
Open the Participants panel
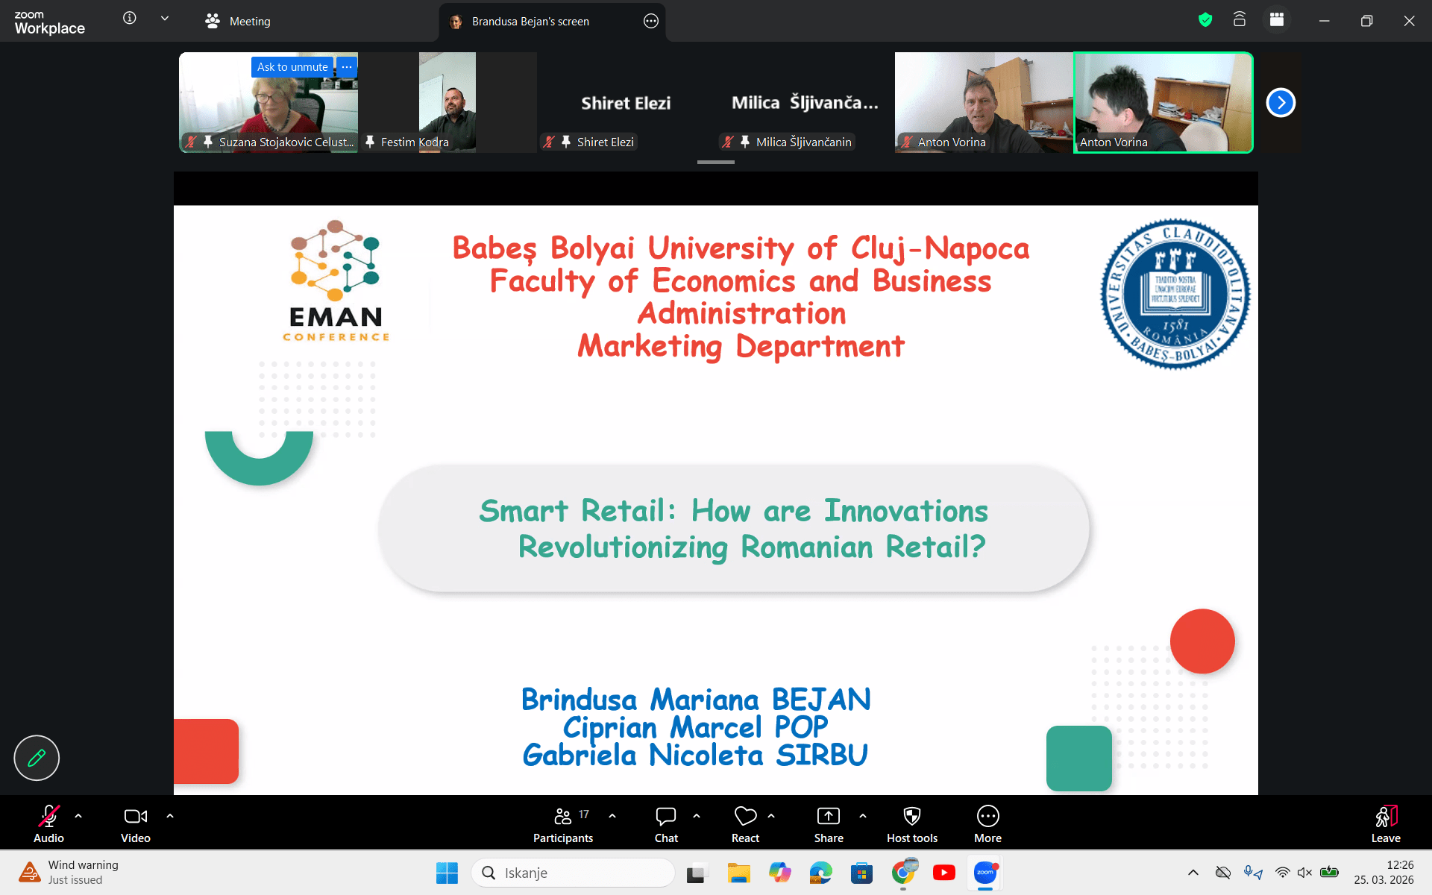(x=563, y=824)
